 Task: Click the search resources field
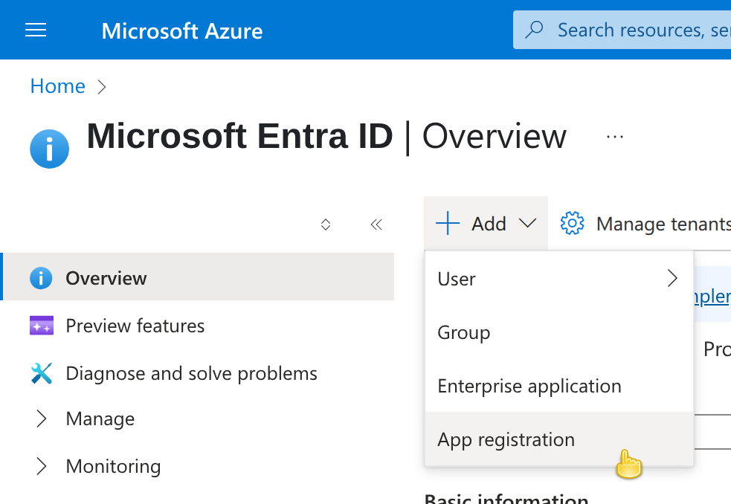622,30
